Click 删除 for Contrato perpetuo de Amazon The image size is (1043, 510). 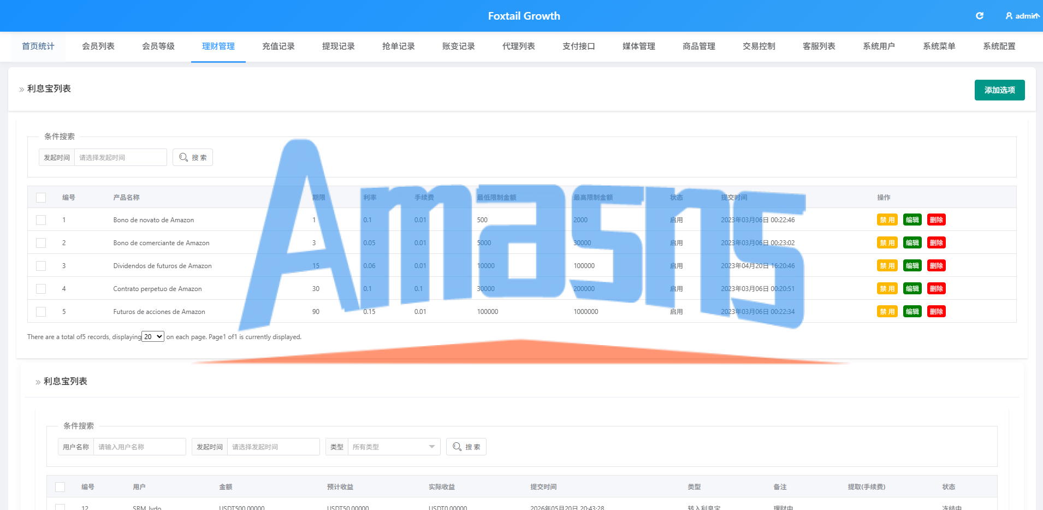coord(937,289)
